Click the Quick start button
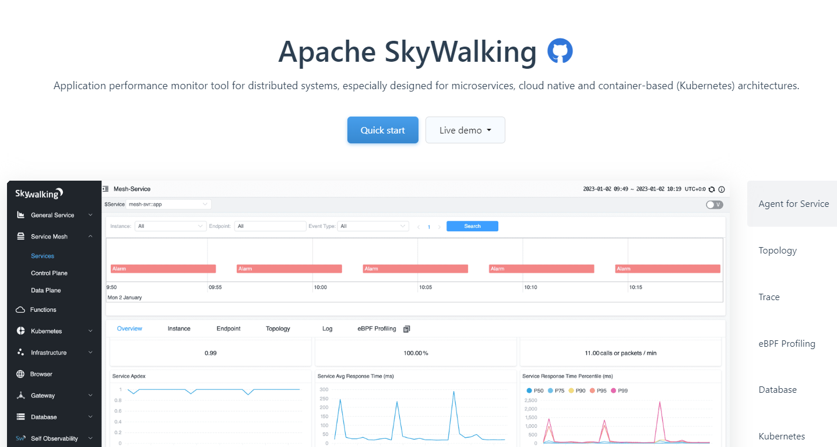 [382, 130]
